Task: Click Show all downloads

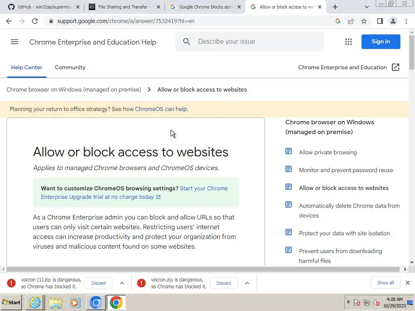Action: (x=385, y=282)
